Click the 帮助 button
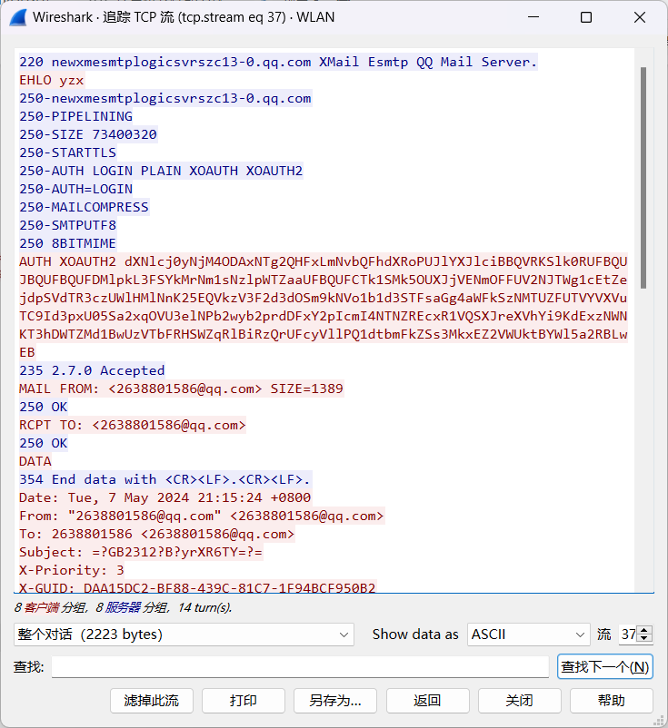668x728 pixels. [612, 701]
